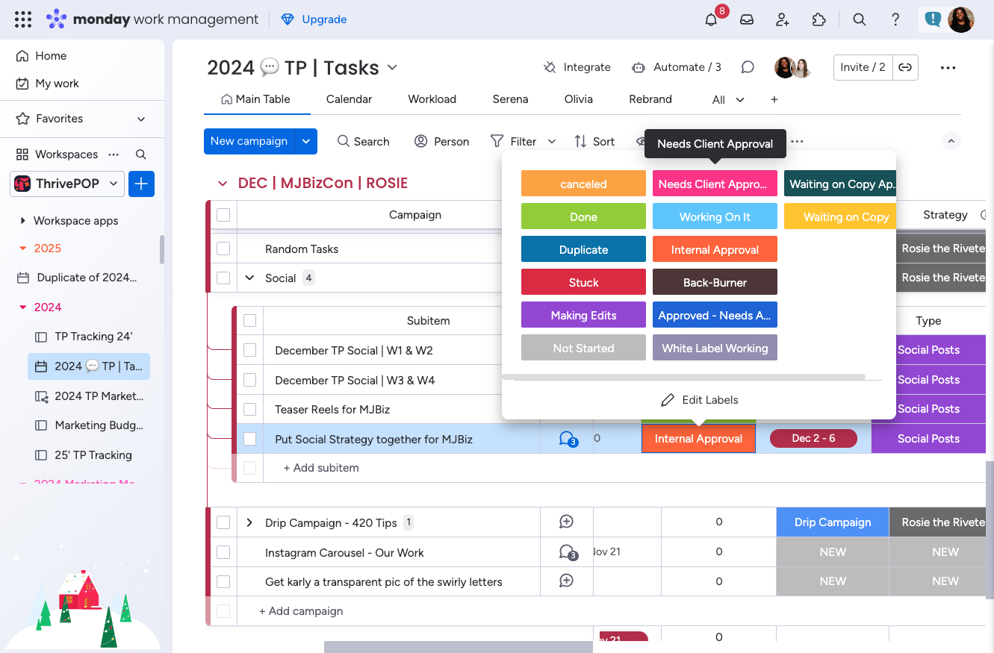
Task: Choose the Stuck red status label
Action: tap(583, 282)
